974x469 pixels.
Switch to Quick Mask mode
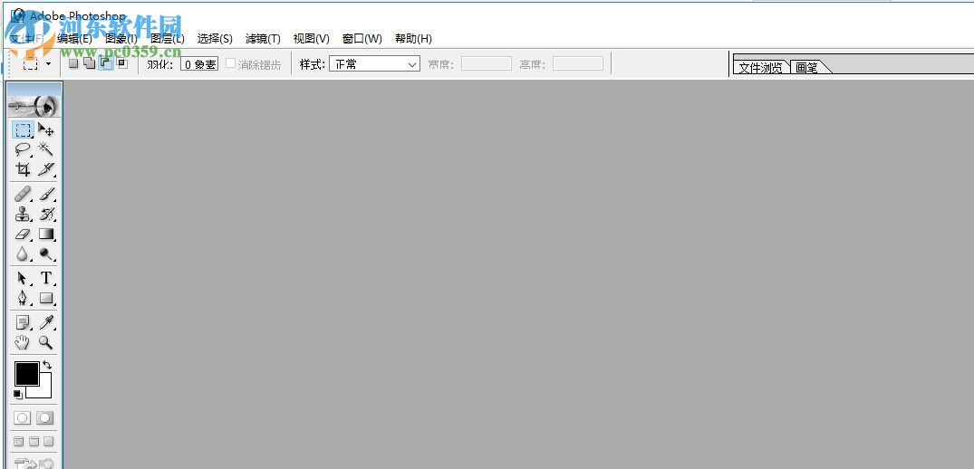[x=44, y=417]
